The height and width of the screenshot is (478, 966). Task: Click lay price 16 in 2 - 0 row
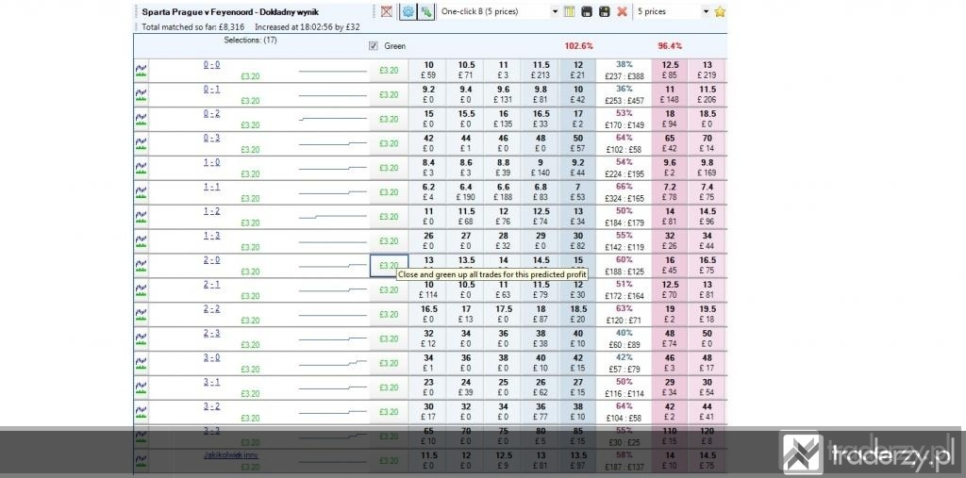tap(670, 266)
